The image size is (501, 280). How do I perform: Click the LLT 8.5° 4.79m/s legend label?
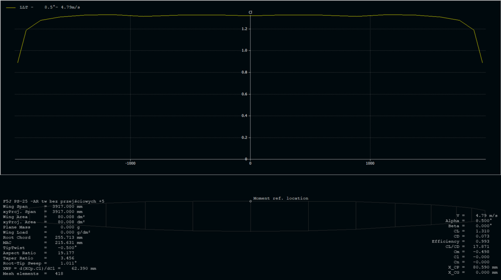[x=48, y=8]
